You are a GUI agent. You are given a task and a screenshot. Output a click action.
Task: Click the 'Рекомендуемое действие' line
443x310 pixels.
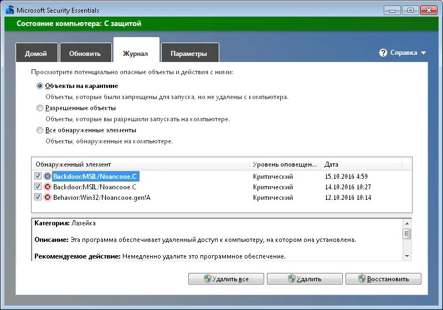(160, 256)
